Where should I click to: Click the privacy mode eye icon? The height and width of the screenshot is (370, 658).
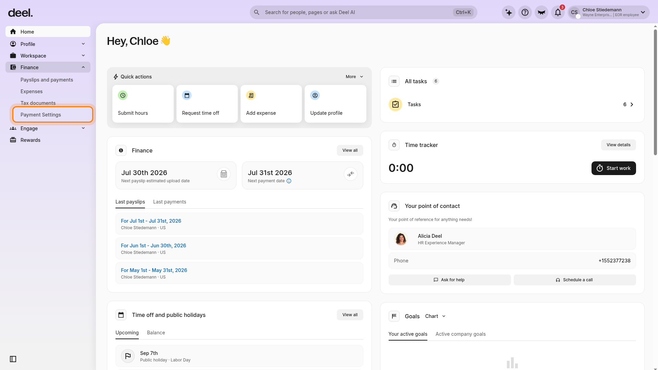click(x=541, y=12)
